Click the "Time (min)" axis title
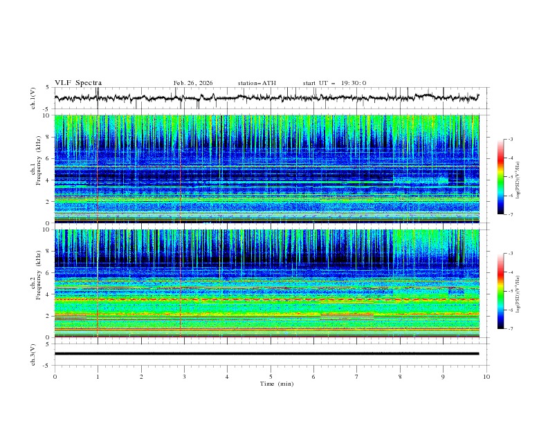The width and height of the screenshot is (548, 423). click(x=277, y=384)
